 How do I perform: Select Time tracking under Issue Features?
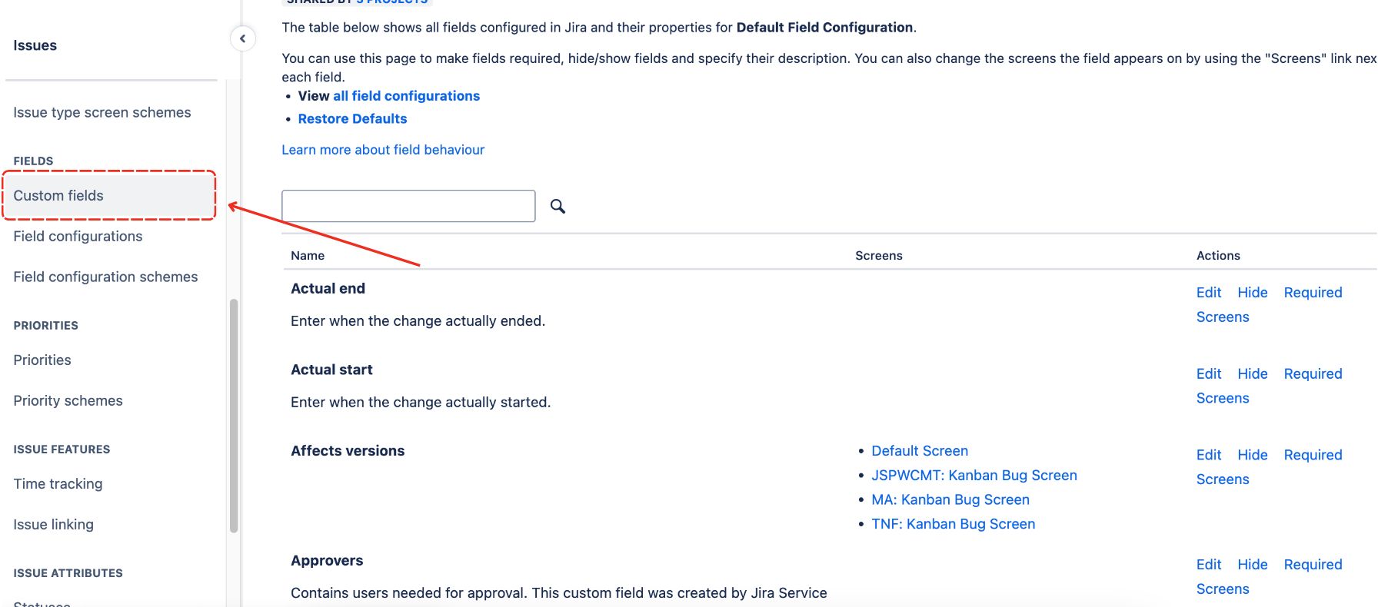tap(57, 483)
